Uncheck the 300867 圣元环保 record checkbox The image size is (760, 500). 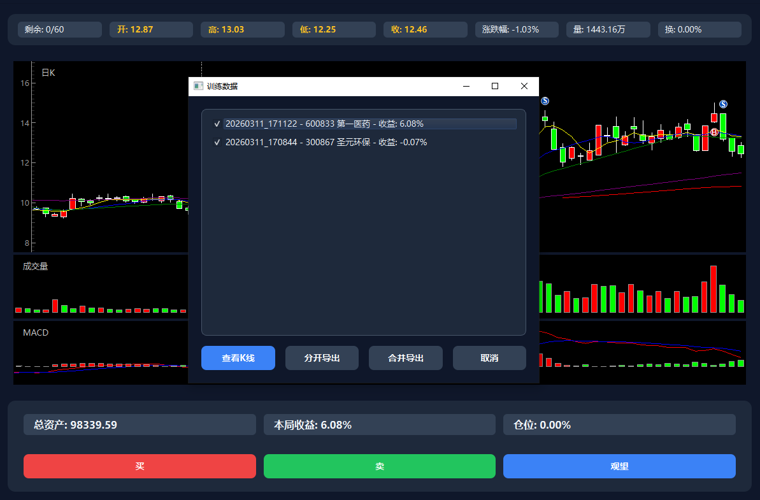[217, 143]
